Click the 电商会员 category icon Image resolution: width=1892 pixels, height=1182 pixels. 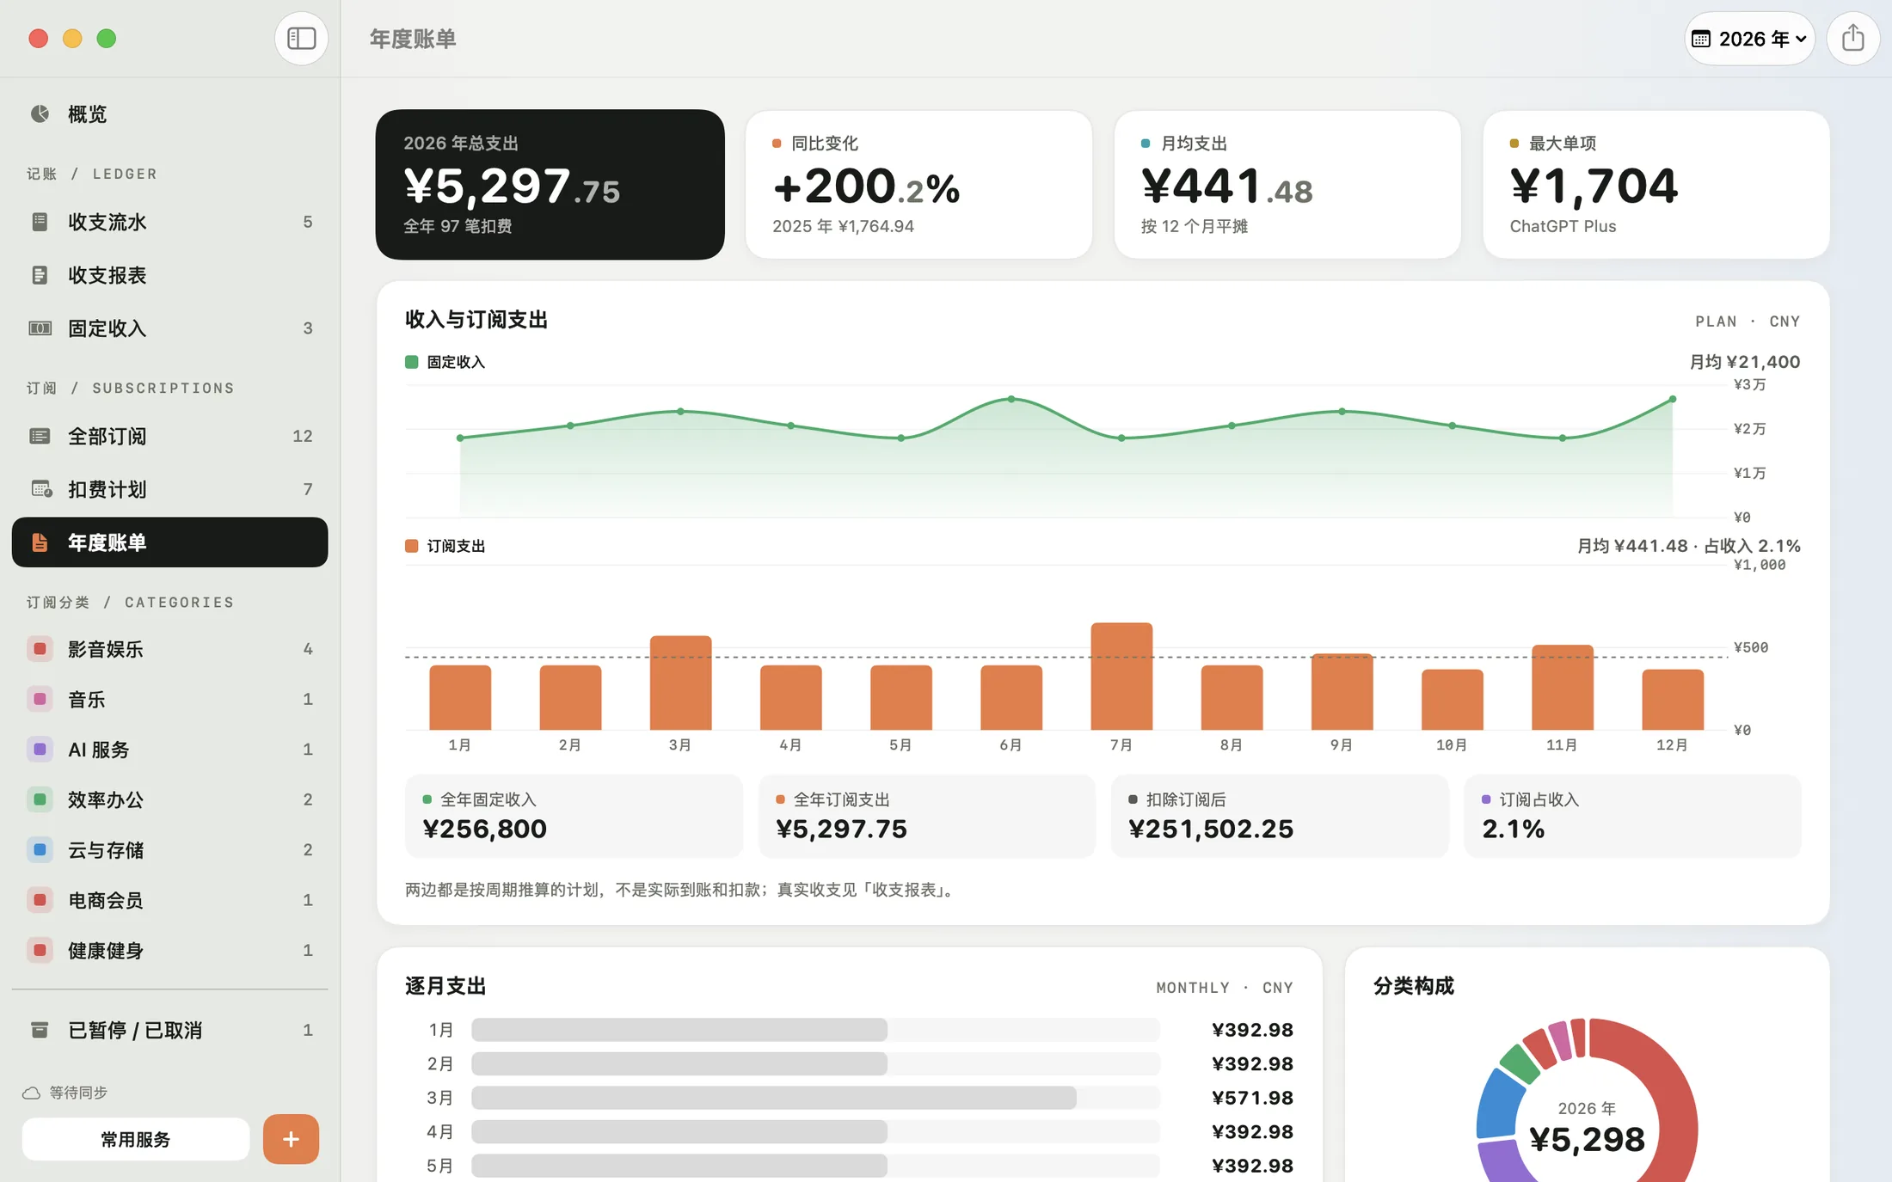click(40, 900)
